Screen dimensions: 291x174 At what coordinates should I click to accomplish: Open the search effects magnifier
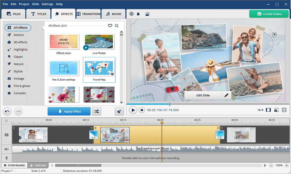[x=117, y=26]
